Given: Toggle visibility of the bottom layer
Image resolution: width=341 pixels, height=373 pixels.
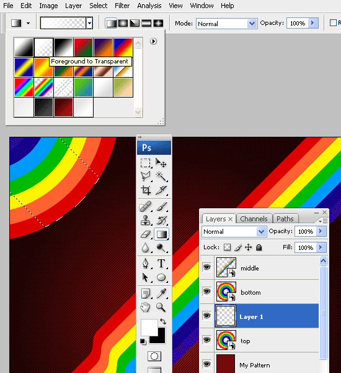Looking at the screenshot, I should click(x=206, y=292).
